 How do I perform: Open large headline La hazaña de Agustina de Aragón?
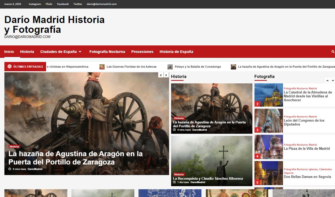pos(75,158)
